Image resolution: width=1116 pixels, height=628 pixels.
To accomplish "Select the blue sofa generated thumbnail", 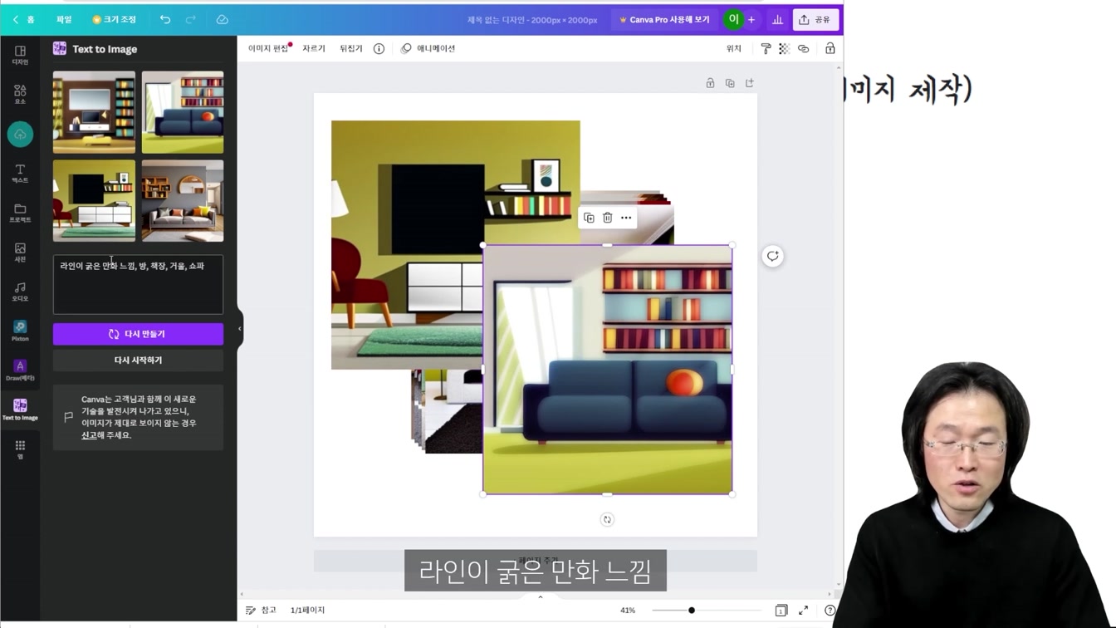I will click(183, 112).
